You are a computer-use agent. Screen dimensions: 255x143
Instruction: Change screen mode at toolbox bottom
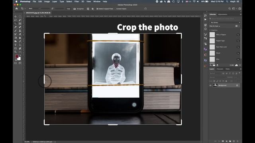pos(20,63)
